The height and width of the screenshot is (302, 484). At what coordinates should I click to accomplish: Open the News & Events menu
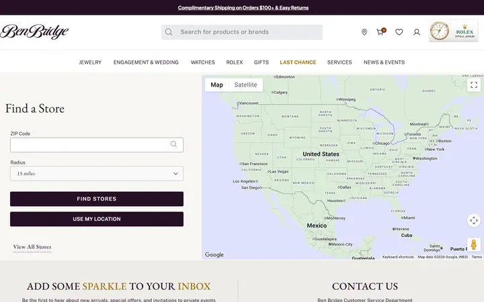(384, 62)
